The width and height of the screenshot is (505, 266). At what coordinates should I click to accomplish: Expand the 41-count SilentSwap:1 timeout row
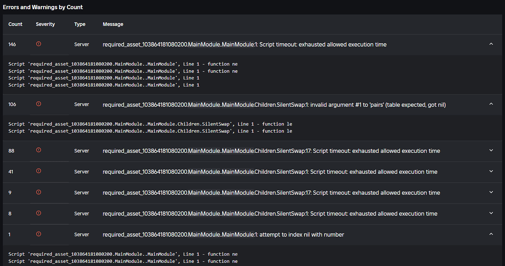(491, 171)
